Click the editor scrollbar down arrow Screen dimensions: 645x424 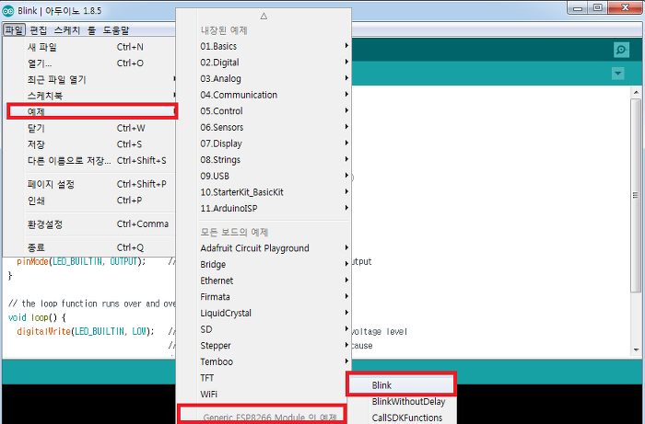(636, 350)
